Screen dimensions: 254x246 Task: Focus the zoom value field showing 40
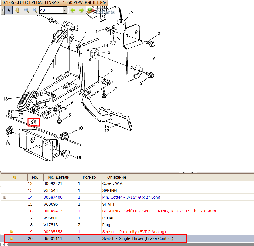coord(51,10)
